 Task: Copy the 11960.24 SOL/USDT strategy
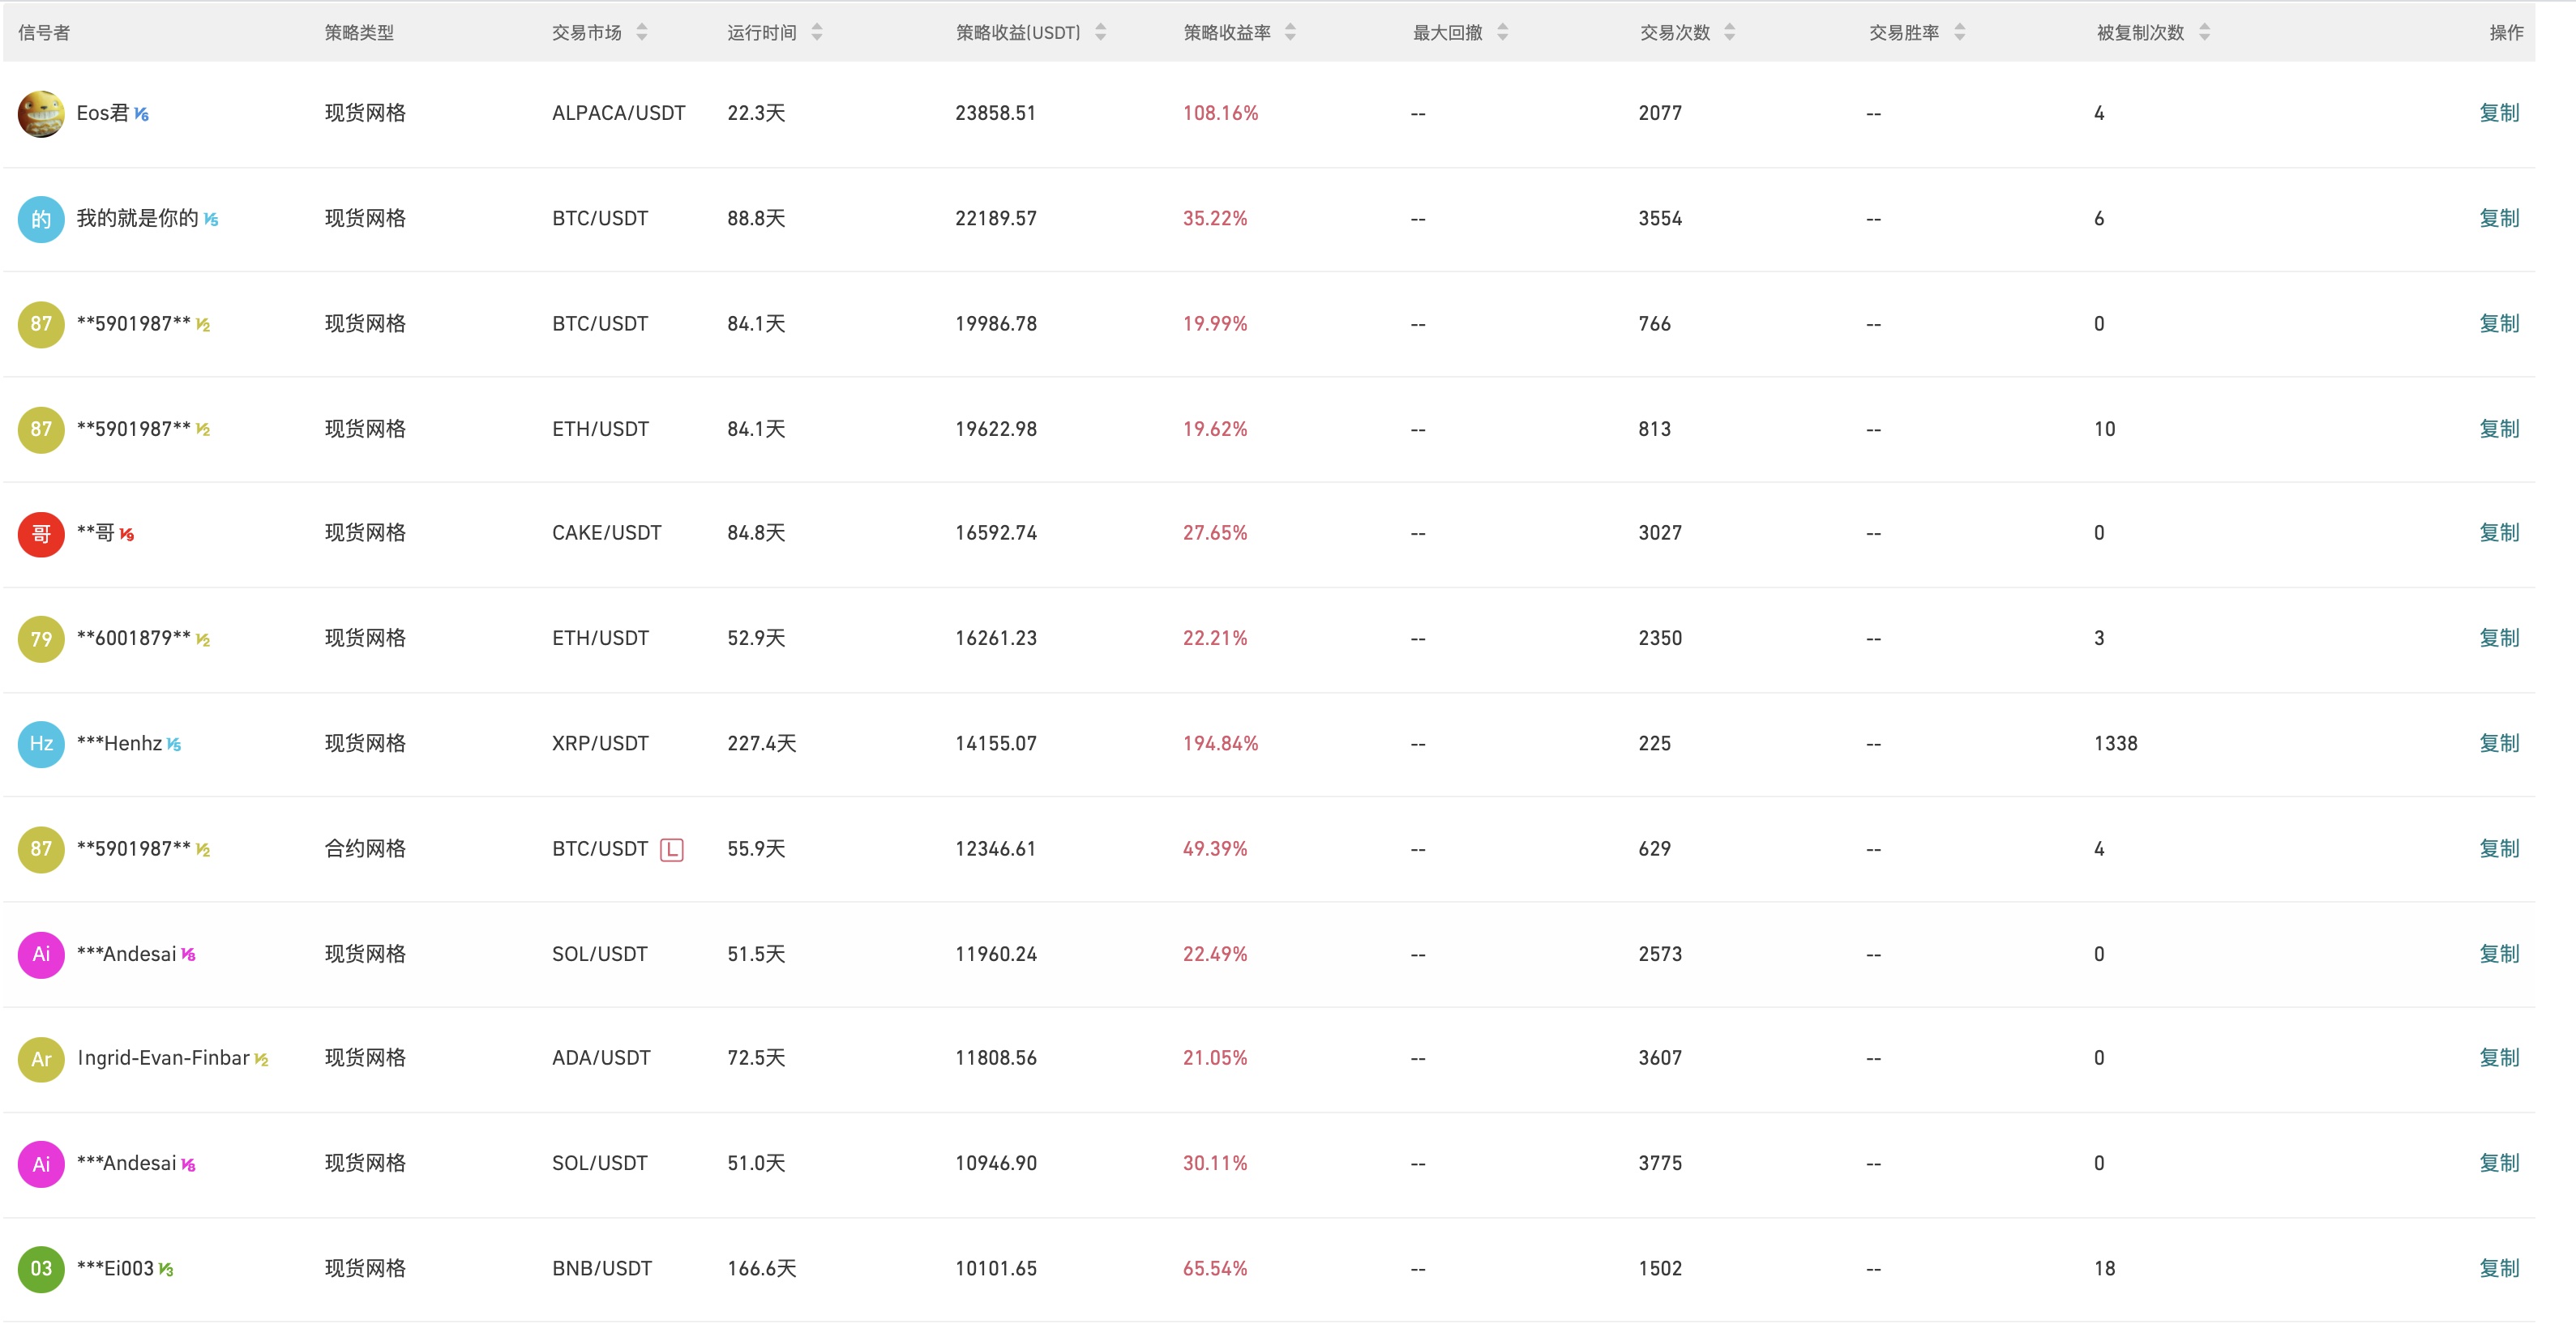coord(2499,953)
